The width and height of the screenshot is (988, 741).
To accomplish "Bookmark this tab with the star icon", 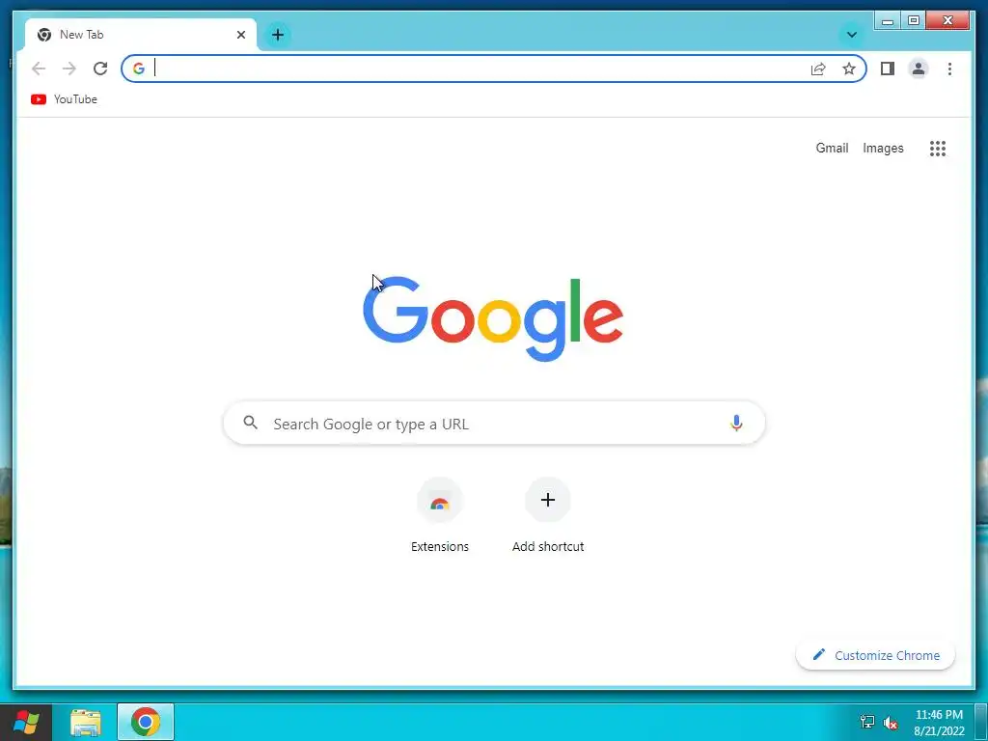I will 849,69.
